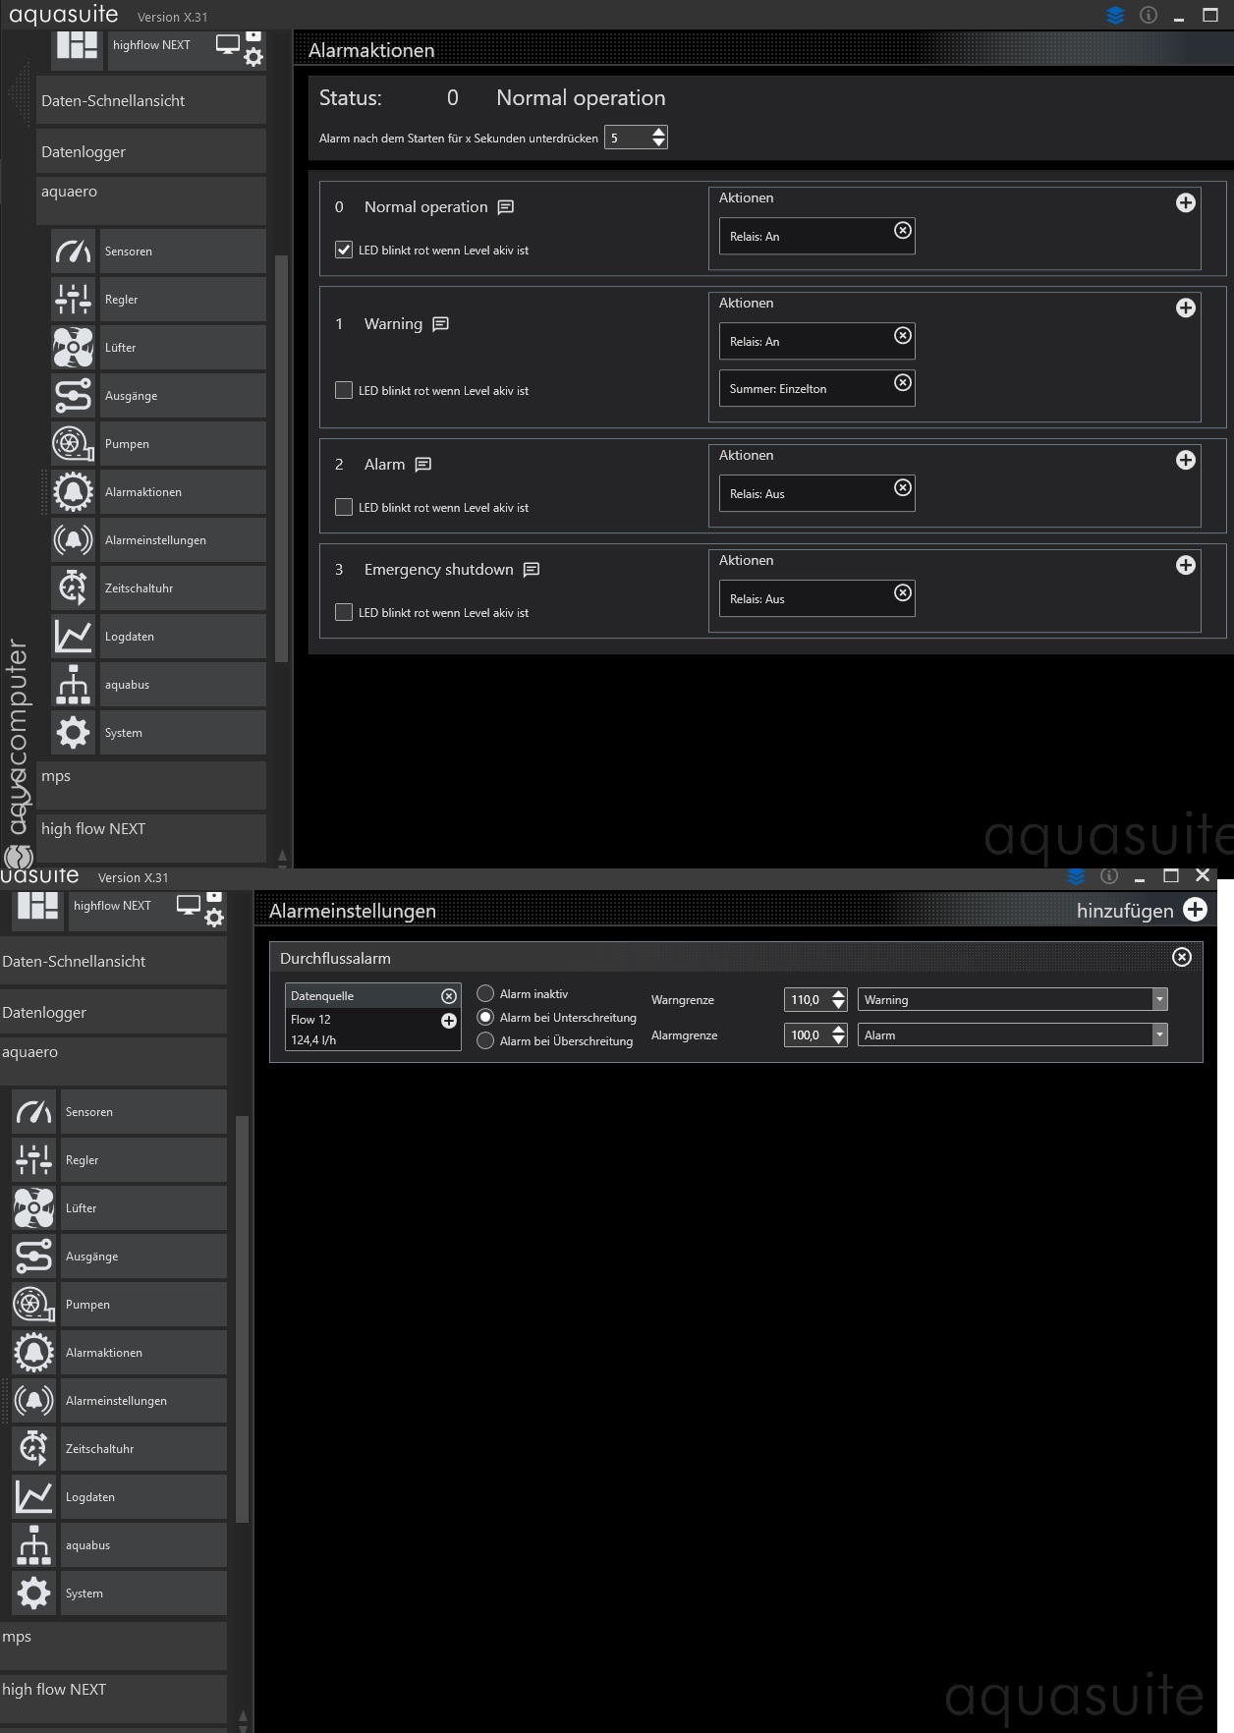Open Zeitschaltuhr timer icon in upper window
Viewport: 1234px width, 1733px height.
73,588
